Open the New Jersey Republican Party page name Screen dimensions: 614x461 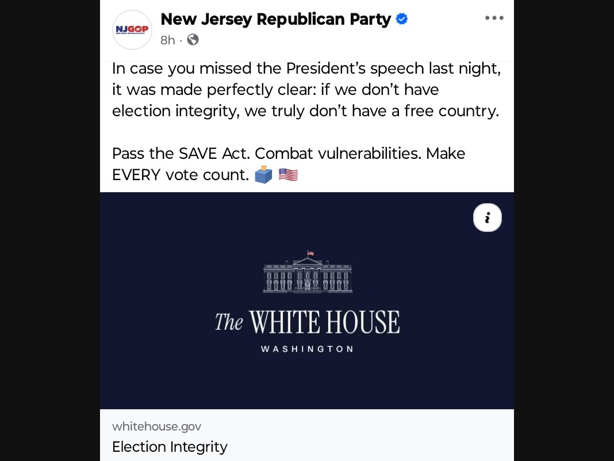click(276, 19)
